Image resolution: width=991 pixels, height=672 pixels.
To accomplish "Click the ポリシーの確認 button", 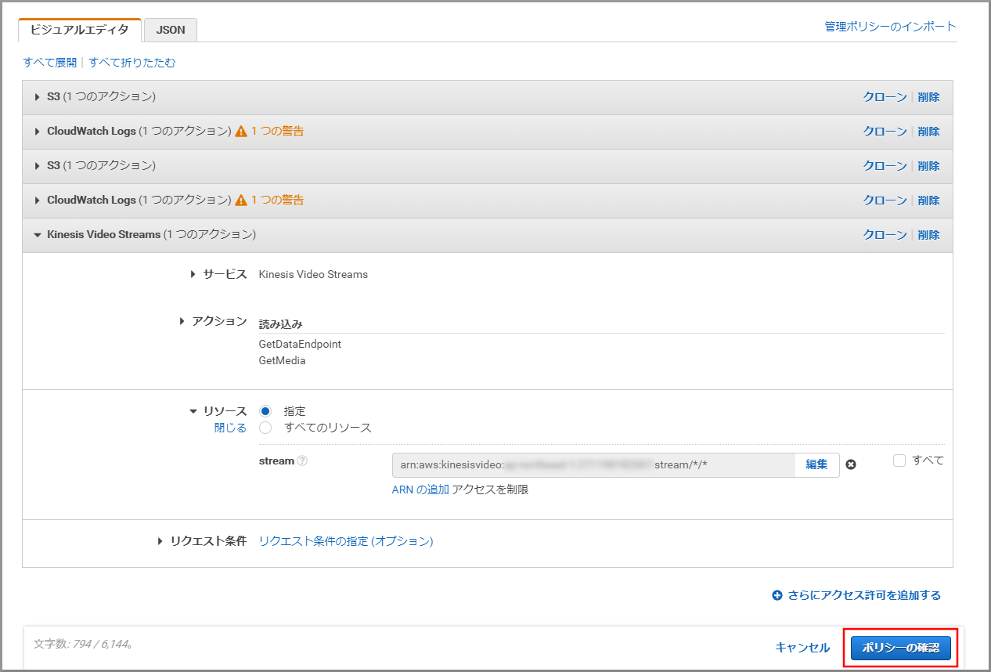I will (x=901, y=648).
